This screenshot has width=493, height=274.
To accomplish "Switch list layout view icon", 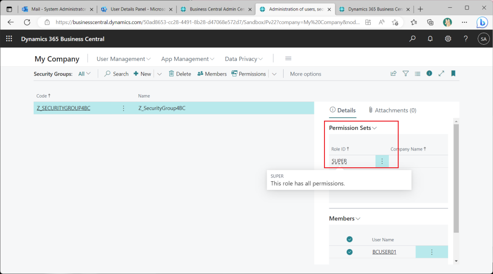I will [x=417, y=74].
